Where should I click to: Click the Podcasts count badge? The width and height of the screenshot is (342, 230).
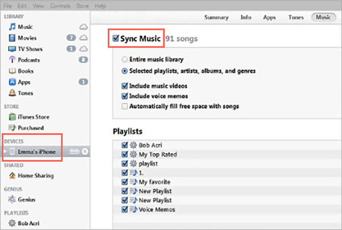pyautogui.click(x=83, y=60)
